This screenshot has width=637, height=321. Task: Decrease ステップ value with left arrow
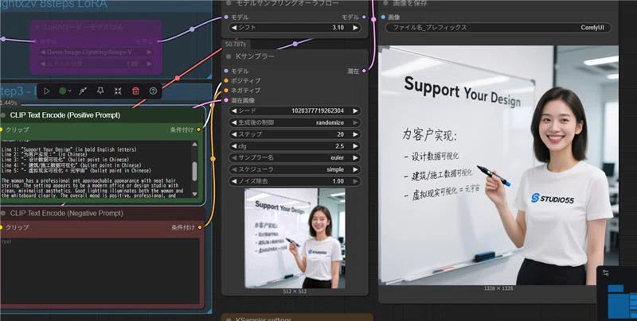pos(234,134)
